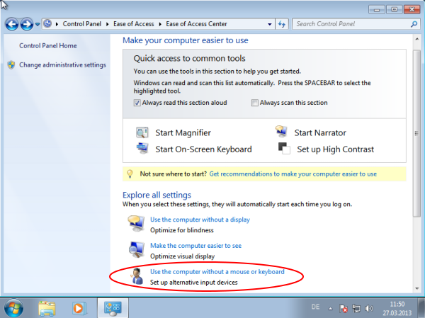Image resolution: width=425 pixels, height=318 pixels.
Task: Click 'Optimize for blindness' text
Action: point(182,230)
